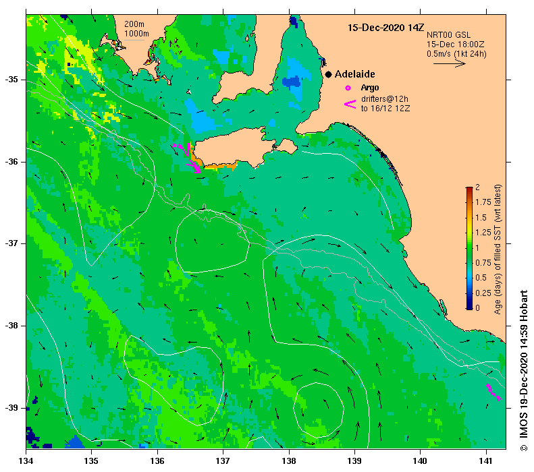
Task: Click the color bar value 0.5
Action: (x=481, y=278)
